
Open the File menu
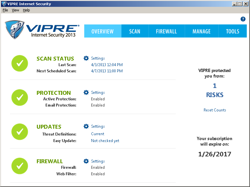tap(5, 10)
